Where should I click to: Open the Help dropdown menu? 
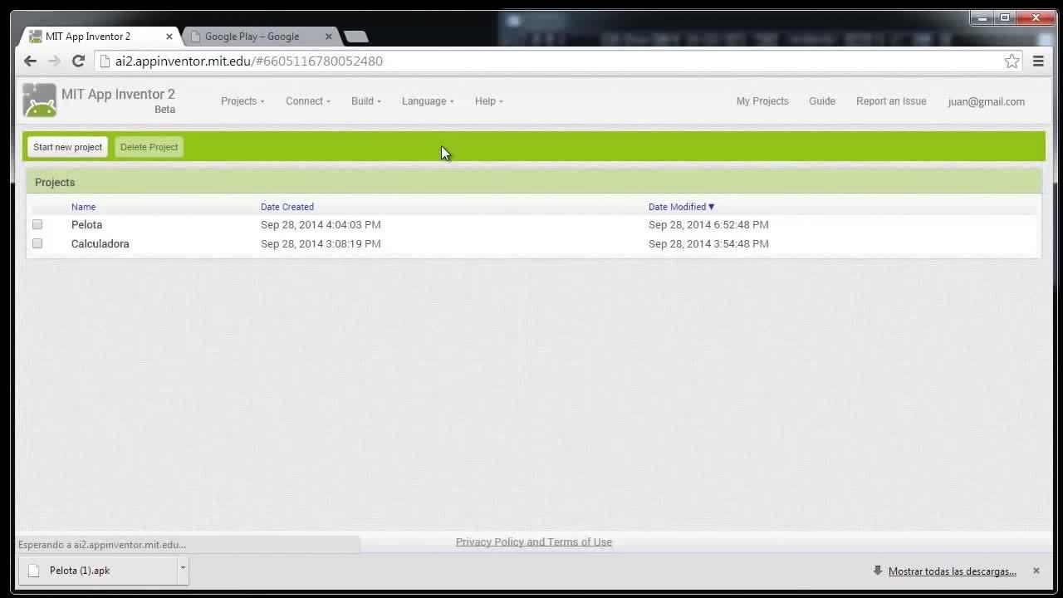coord(489,101)
